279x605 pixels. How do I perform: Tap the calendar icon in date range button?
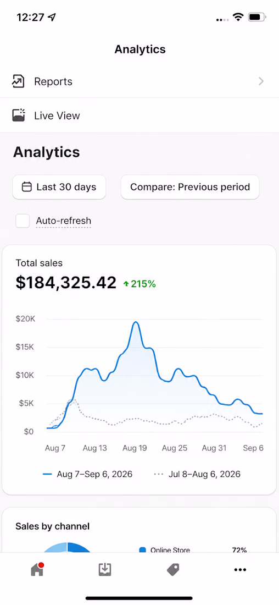pyautogui.click(x=26, y=187)
